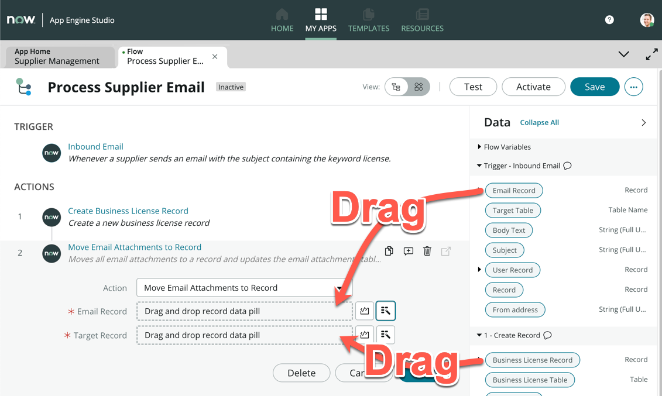The image size is (662, 396).
Task: Switch to tree view toggle
Action: 396,87
